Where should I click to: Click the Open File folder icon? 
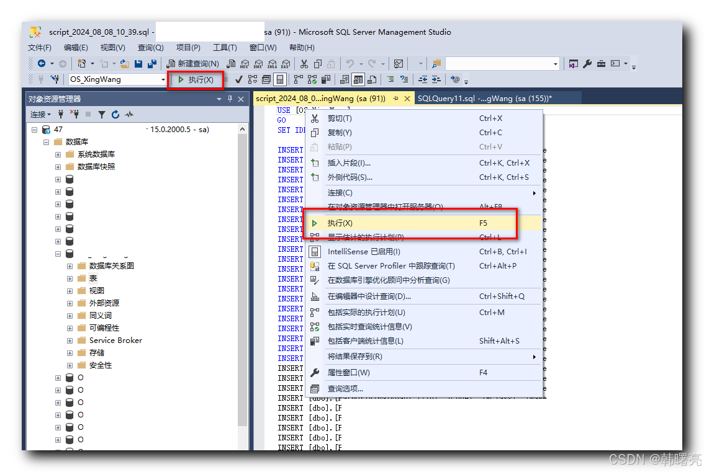coord(124,64)
